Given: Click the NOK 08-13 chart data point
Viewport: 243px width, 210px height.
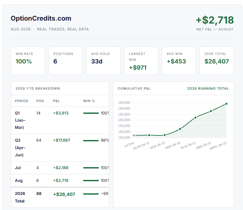Looking at the screenshot, I should pos(165,135).
